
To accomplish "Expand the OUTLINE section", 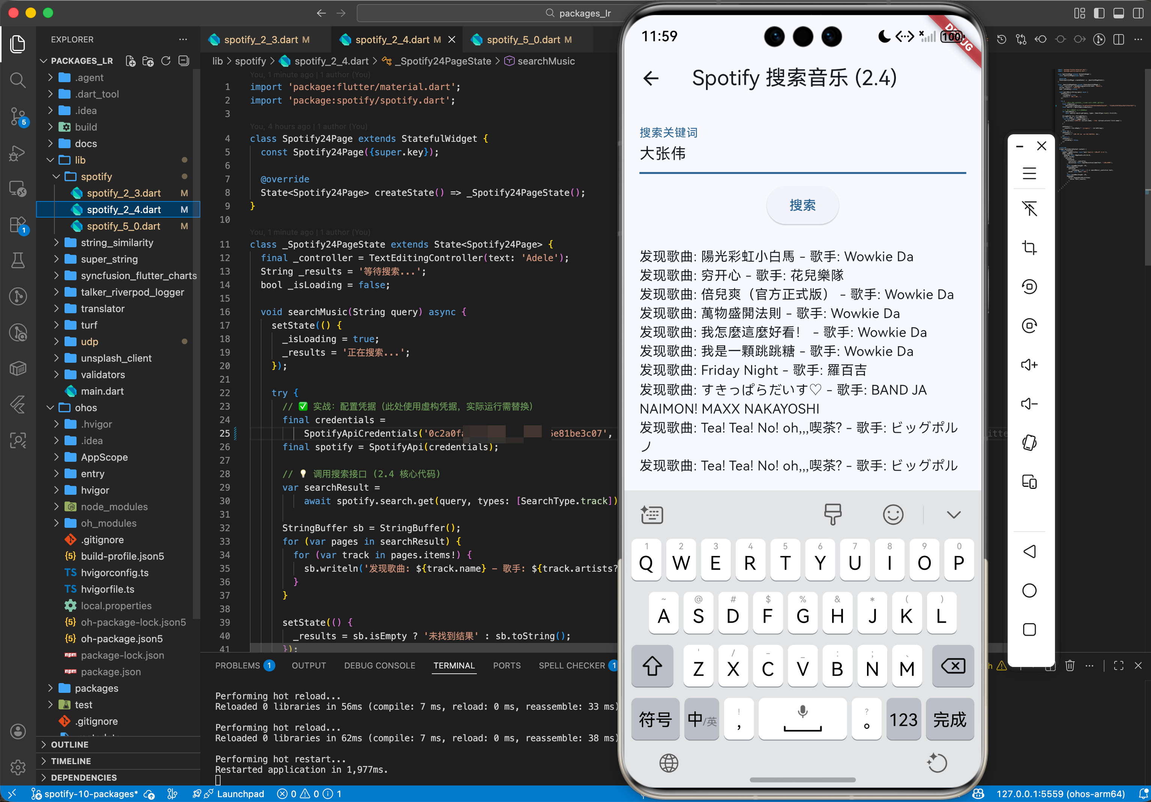I will tap(70, 744).
